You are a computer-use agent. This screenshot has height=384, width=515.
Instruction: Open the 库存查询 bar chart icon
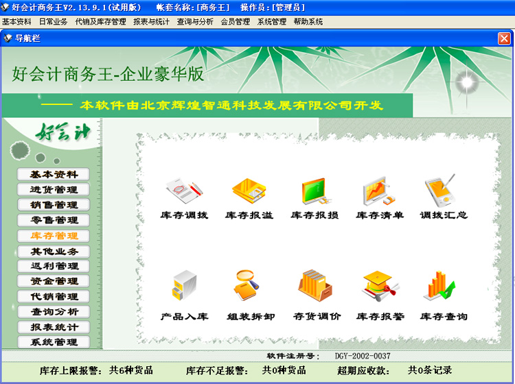(x=440, y=285)
